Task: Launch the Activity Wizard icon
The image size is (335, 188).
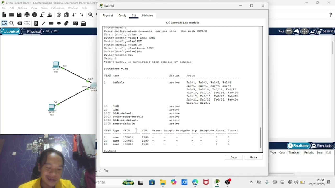Action: click(x=49, y=15)
